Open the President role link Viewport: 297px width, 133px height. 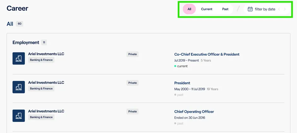tap(182, 83)
